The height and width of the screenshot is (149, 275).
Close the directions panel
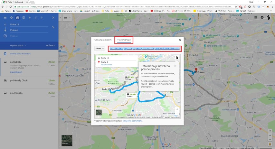[53, 18]
